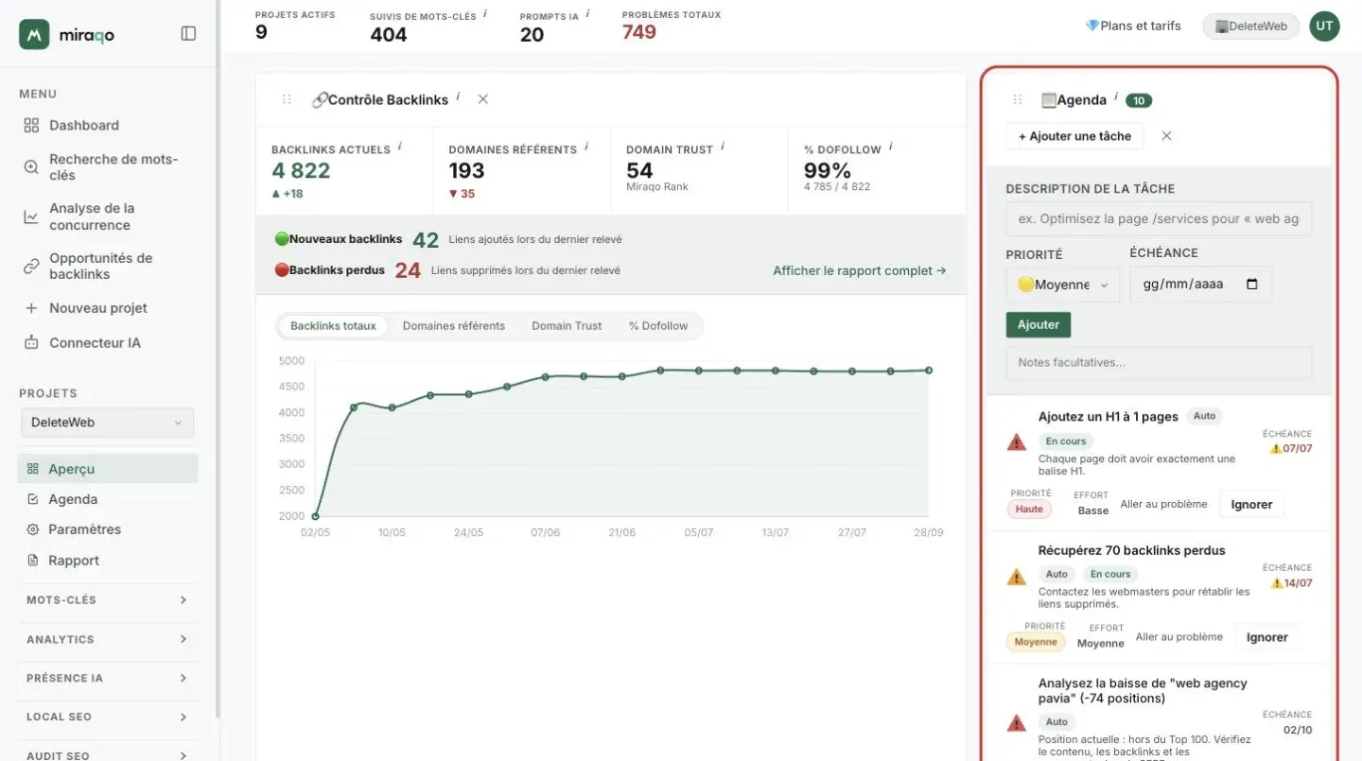Open the DeleteWeb project selector in sidebar

107,423
